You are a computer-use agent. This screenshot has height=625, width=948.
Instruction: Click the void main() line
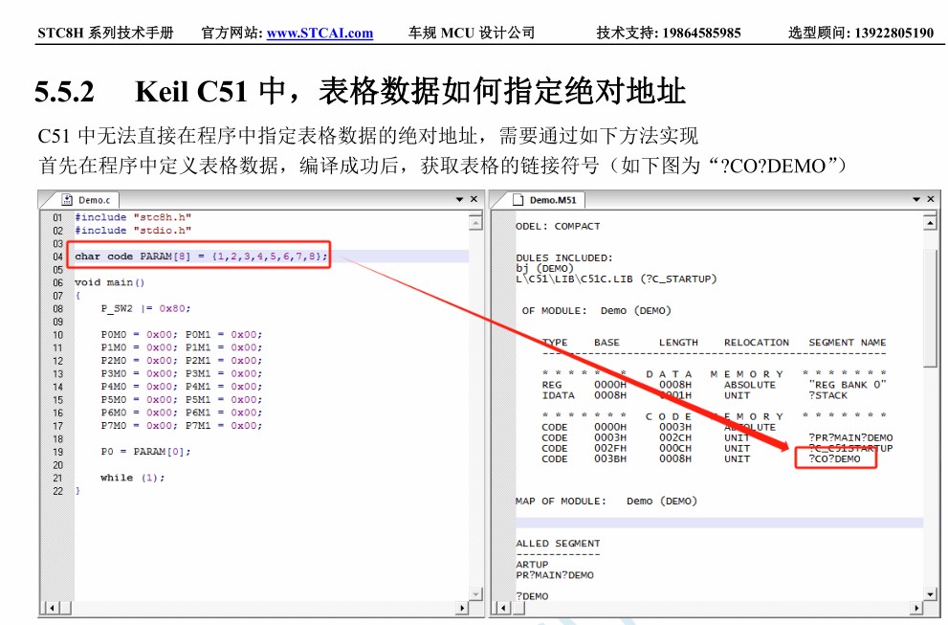click(x=109, y=282)
